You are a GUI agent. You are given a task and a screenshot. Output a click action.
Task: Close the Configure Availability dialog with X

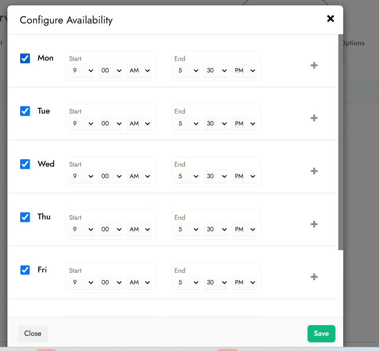(x=330, y=19)
